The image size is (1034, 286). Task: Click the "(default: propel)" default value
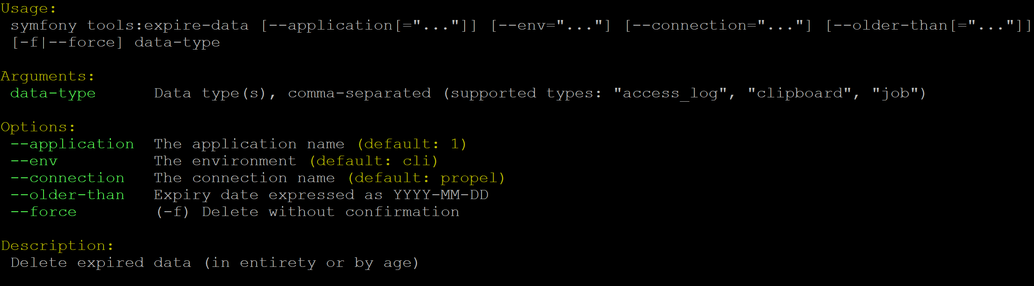pyautogui.click(x=426, y=178)
